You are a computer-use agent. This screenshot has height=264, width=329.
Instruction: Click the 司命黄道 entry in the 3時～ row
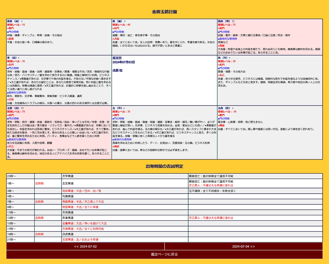click(82, 191)
